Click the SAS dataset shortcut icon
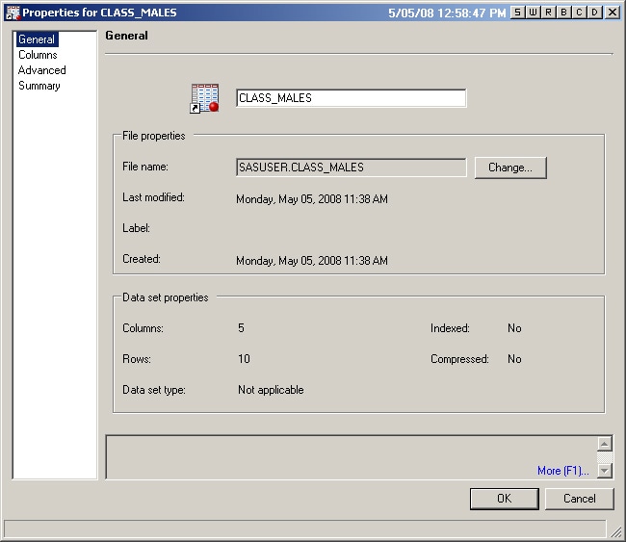The height and width of the screenshot is (542, 626). click(x=205, y=98)
